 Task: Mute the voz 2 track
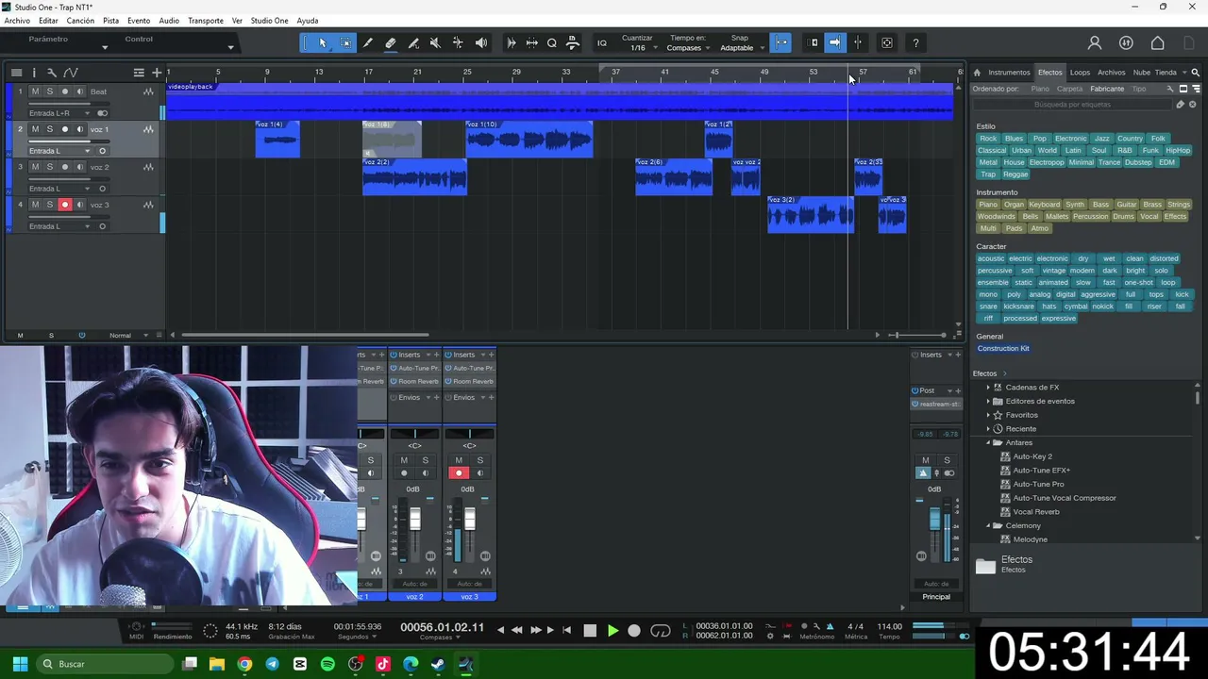(35, 167)
